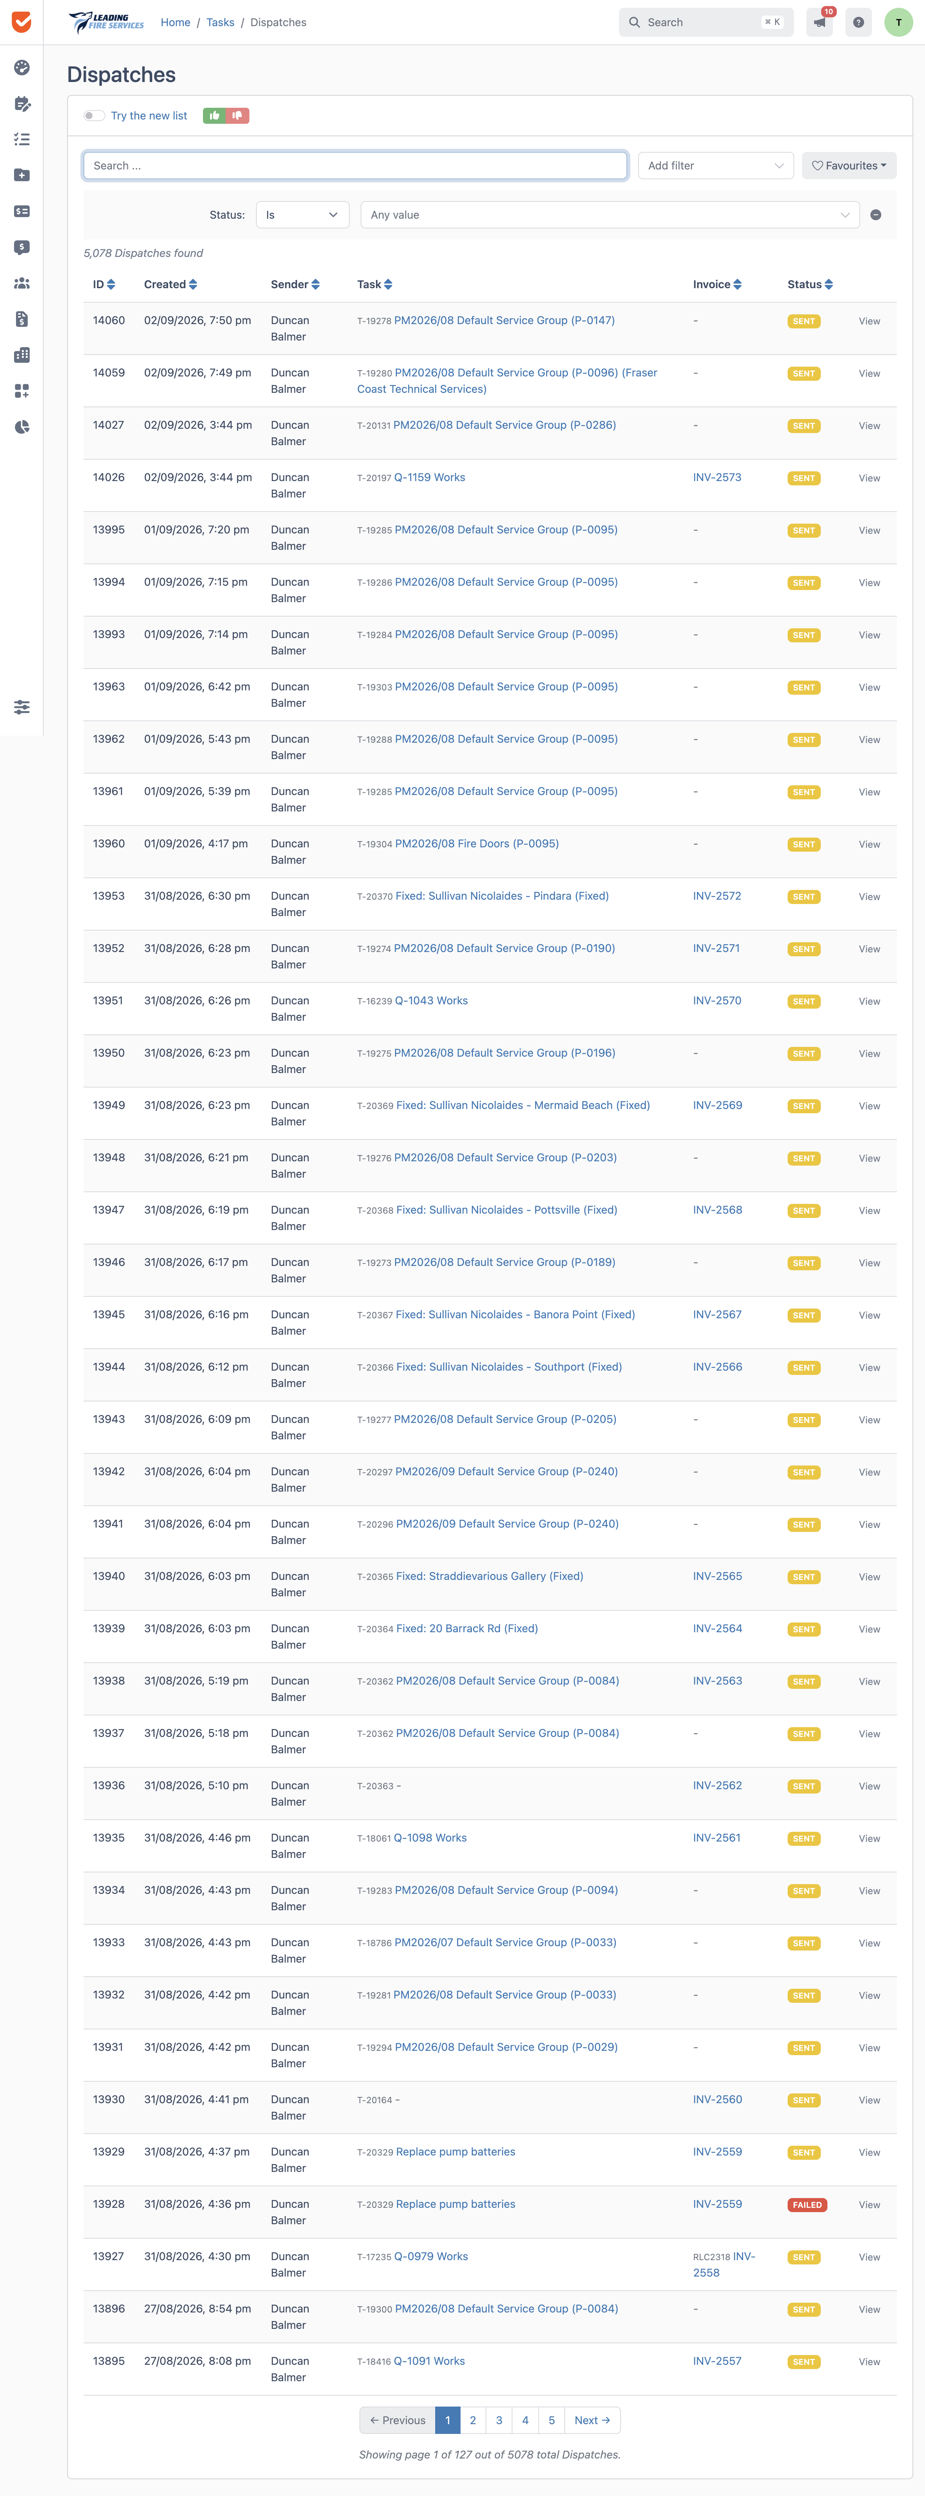Open the tasks checklist sidebar icon

point(21,139)
